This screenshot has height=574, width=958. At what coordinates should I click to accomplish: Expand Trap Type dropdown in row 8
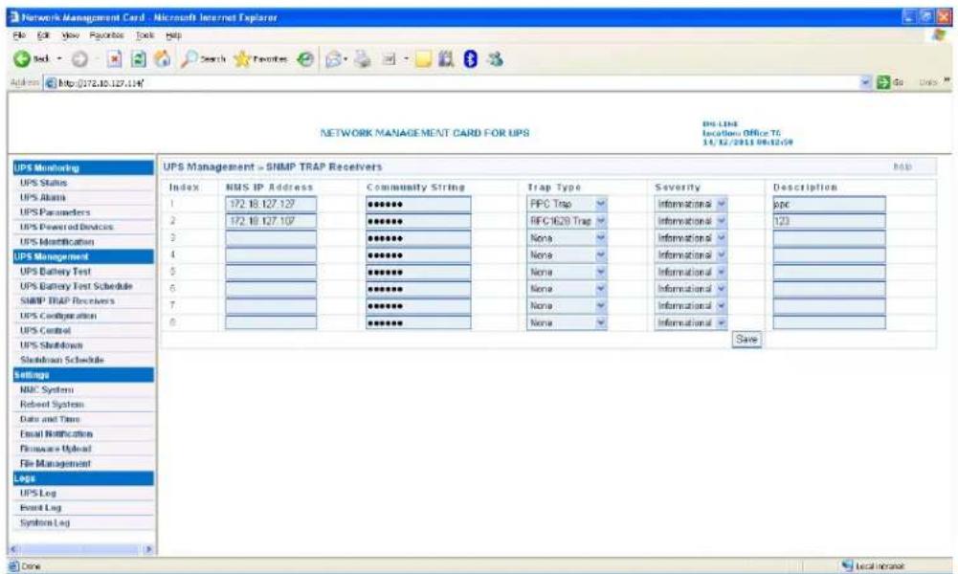(x=567, y=322)
